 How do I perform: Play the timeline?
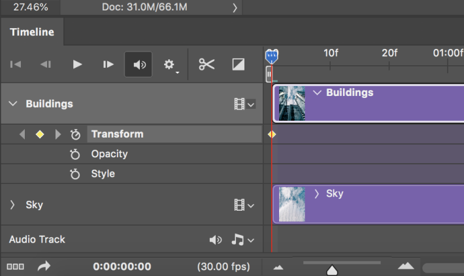click(x=77, y=64)
